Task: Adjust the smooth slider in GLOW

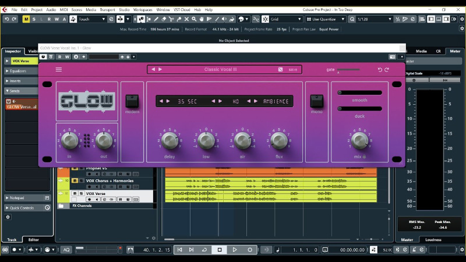Action: [x=359, y=93]
